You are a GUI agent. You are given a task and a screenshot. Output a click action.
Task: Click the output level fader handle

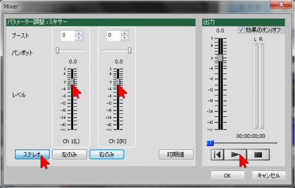pos(220,58)
